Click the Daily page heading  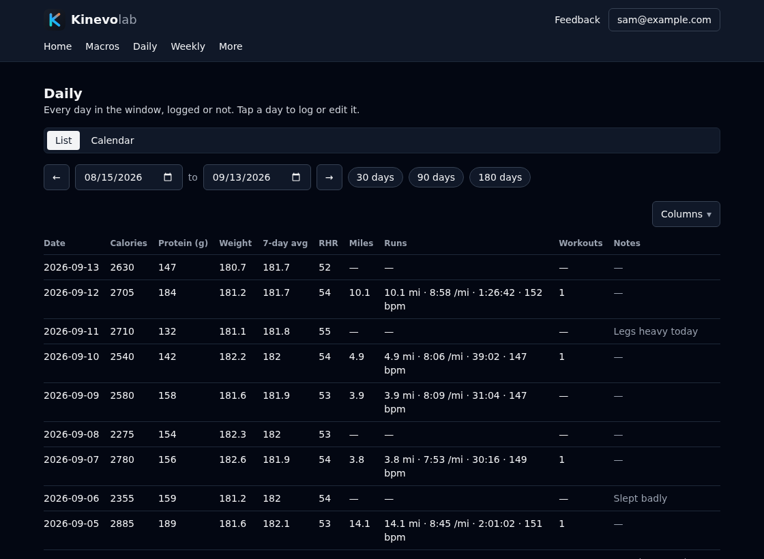pos(63,93)
